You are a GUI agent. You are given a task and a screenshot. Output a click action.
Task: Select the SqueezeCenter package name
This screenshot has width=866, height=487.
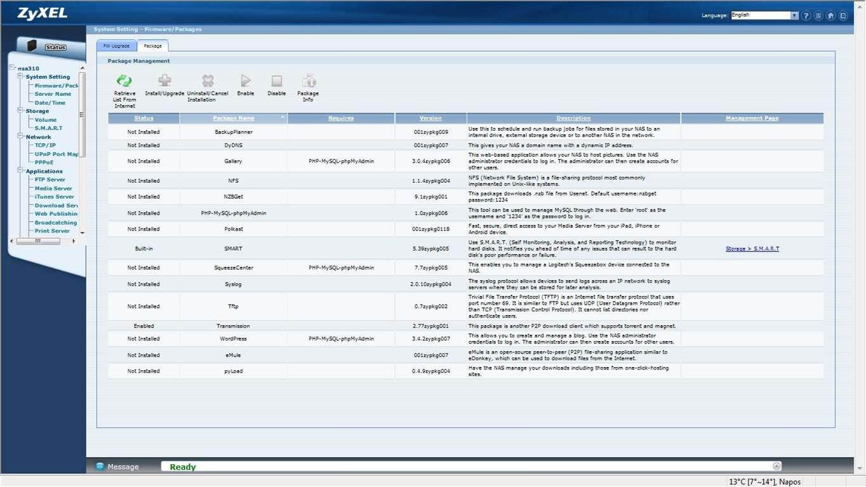click(233, 268)
